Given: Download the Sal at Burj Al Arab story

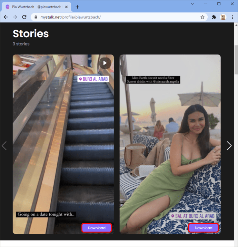Looking at the screenshot, I should pos(204,228).
